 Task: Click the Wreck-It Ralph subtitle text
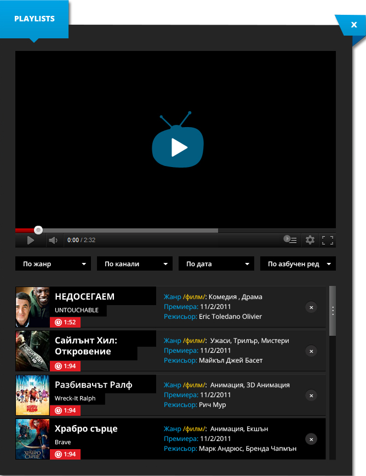75,398
